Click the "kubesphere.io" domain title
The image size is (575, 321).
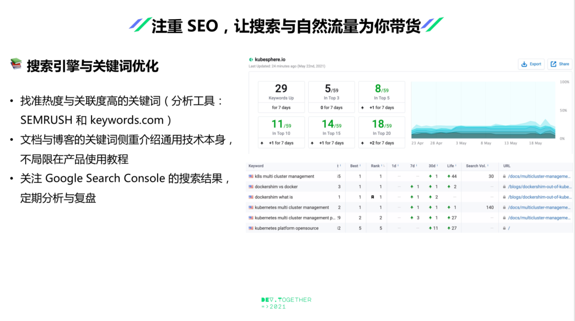(270, 60)
